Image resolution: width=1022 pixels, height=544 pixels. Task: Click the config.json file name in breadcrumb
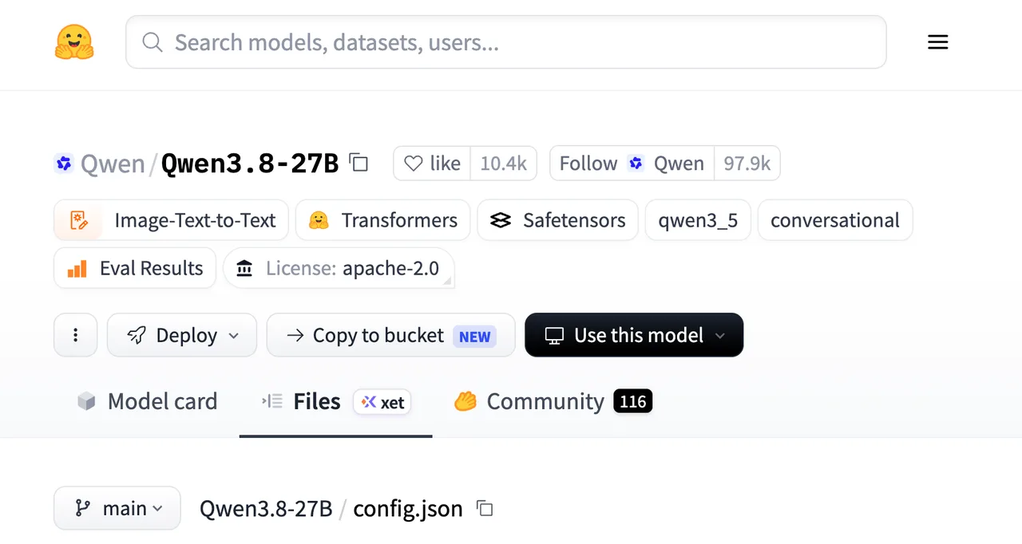[x=408, y=508]
